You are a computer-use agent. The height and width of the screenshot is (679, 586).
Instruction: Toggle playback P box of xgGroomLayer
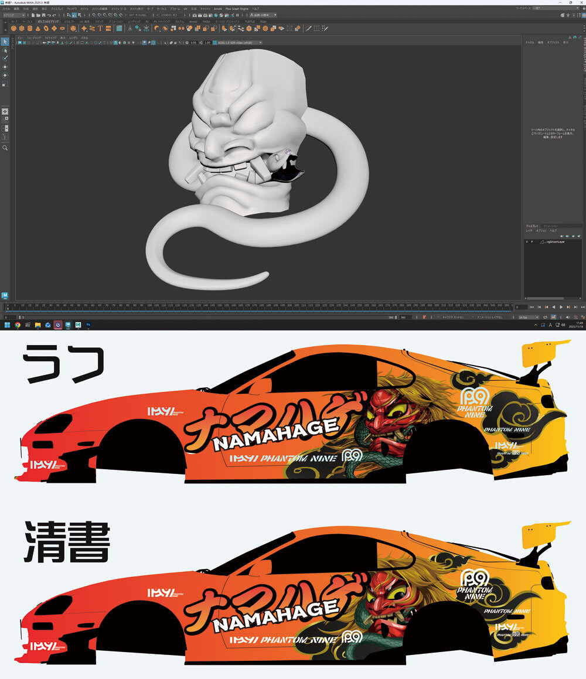click(x=532, y=241)
